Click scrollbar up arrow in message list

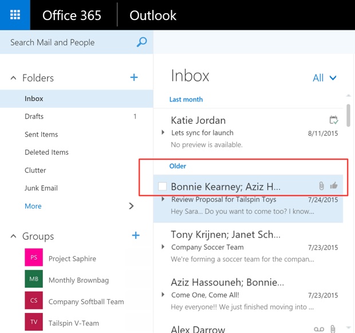[x=349, y=96]
